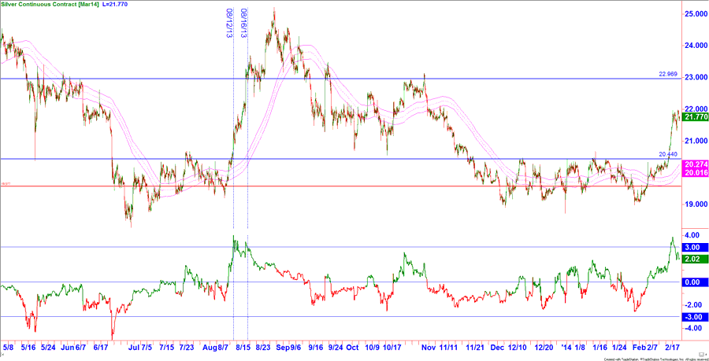Select the 20.440 horizontal line label
Image resolution: width=709 pixels, height=361 pixels.
click(x=667, y=154)
